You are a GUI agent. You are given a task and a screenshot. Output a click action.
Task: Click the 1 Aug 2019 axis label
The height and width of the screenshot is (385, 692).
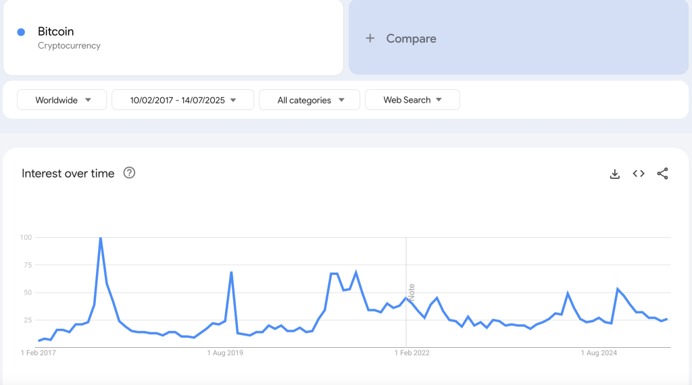pos(225,353)
